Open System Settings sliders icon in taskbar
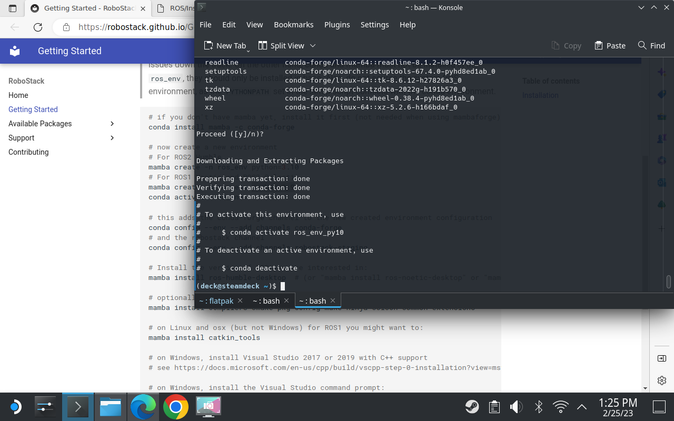 46,407
